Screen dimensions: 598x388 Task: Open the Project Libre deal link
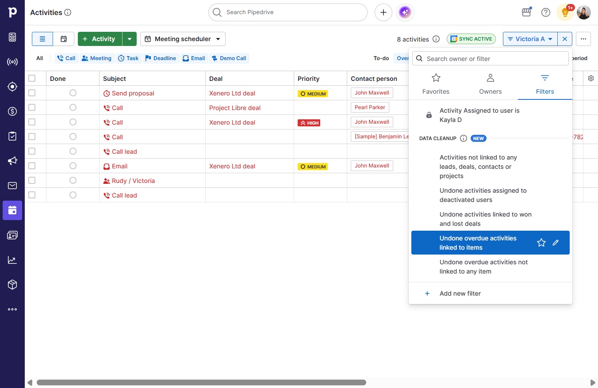tap(235, 108)
